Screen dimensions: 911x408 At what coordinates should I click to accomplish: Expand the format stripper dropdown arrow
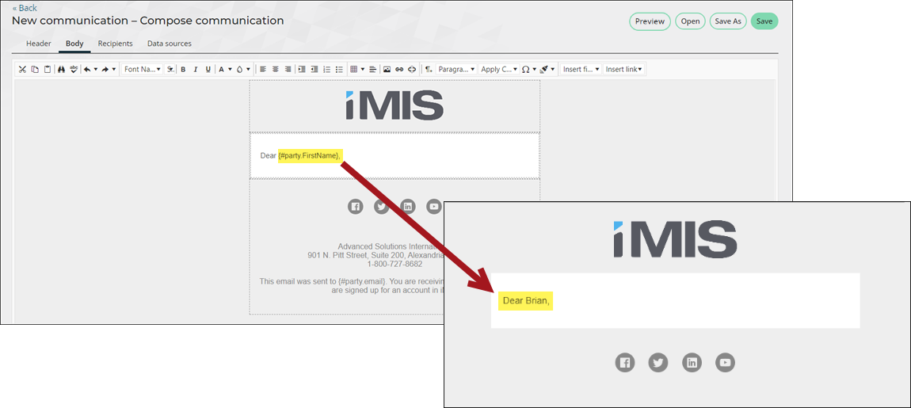(552, 69)
